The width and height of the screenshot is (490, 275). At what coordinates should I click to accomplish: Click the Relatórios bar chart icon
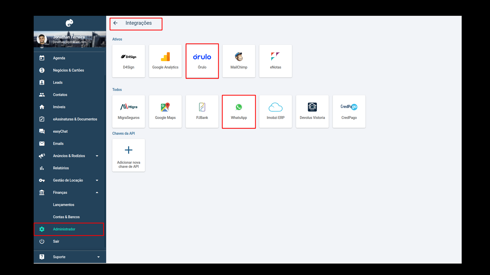(42, 168)
